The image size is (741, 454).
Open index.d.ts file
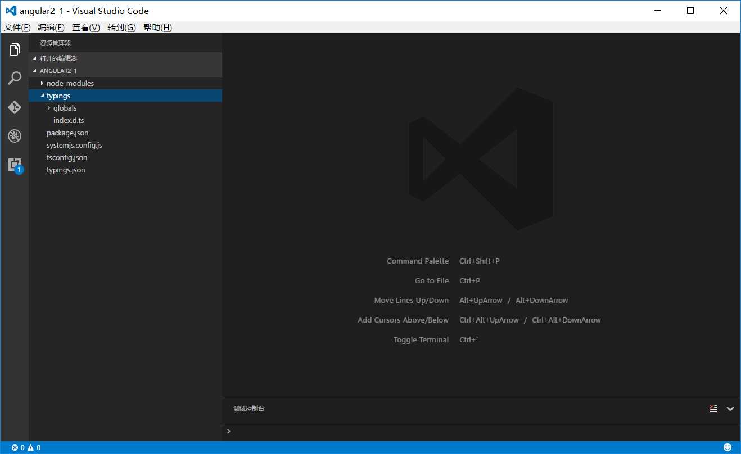pos(125,120)
